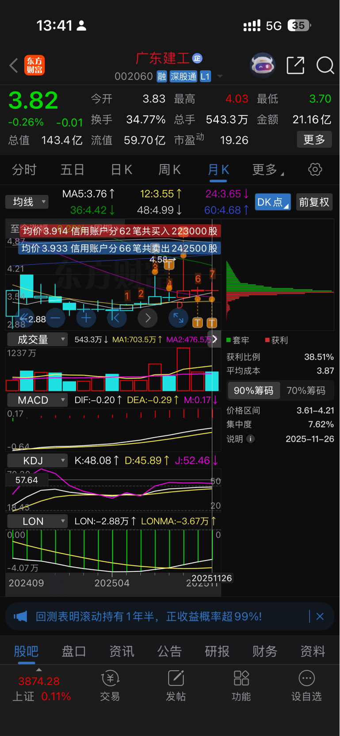Tap the 20251126 date marker
The image size is (340, 736).
pyautogui.click(x=212, y=578)
